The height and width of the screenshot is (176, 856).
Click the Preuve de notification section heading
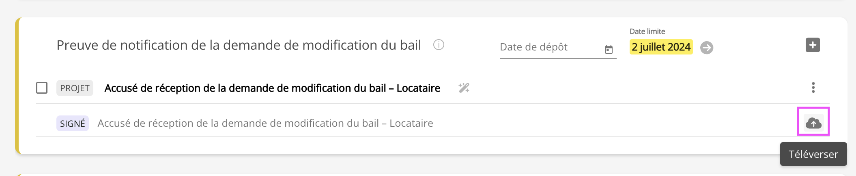pos(239,45)
